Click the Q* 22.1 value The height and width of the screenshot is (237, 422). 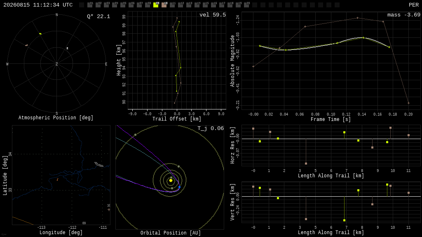point(98,16)
